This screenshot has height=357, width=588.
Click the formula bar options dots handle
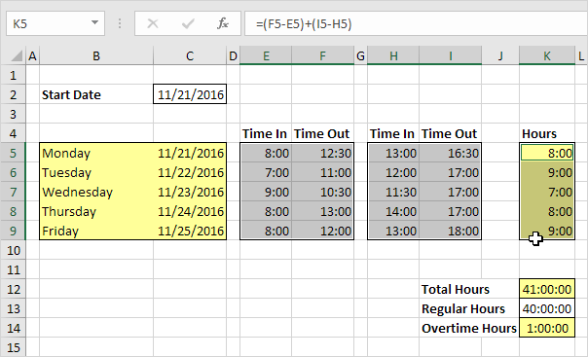120,23
